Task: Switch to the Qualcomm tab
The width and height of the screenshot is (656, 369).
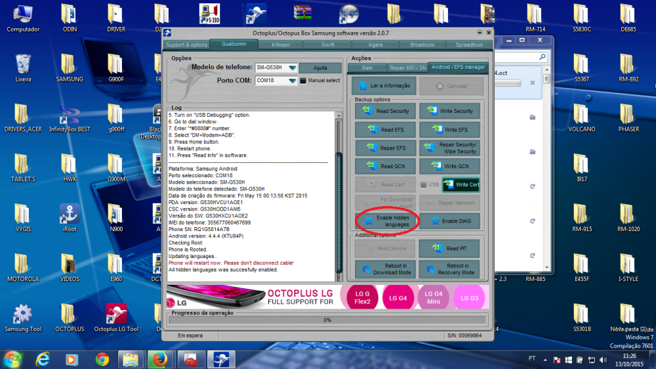Action: (234, 44)
